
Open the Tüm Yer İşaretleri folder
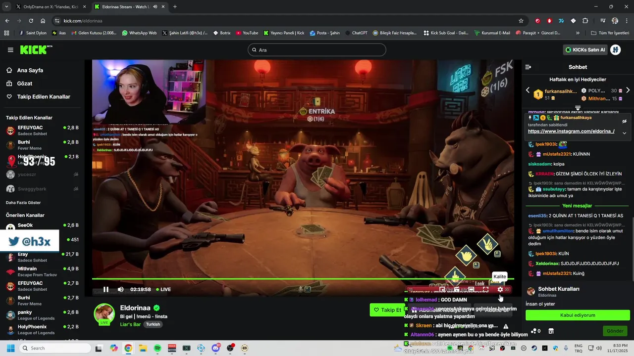[610, 33]
